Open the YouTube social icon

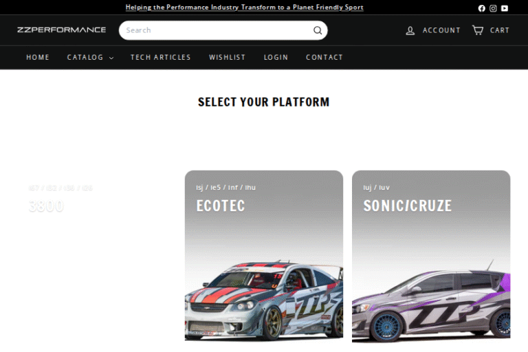505,8
